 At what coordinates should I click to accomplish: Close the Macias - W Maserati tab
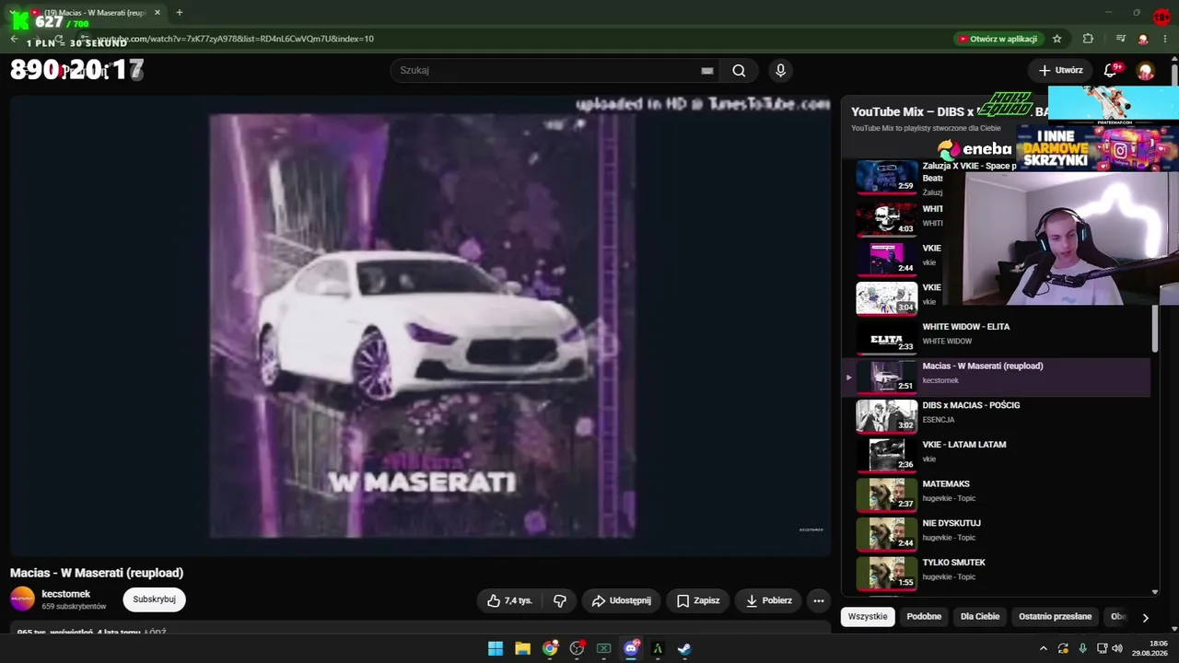pyautogui.click(x=158, y=13)
